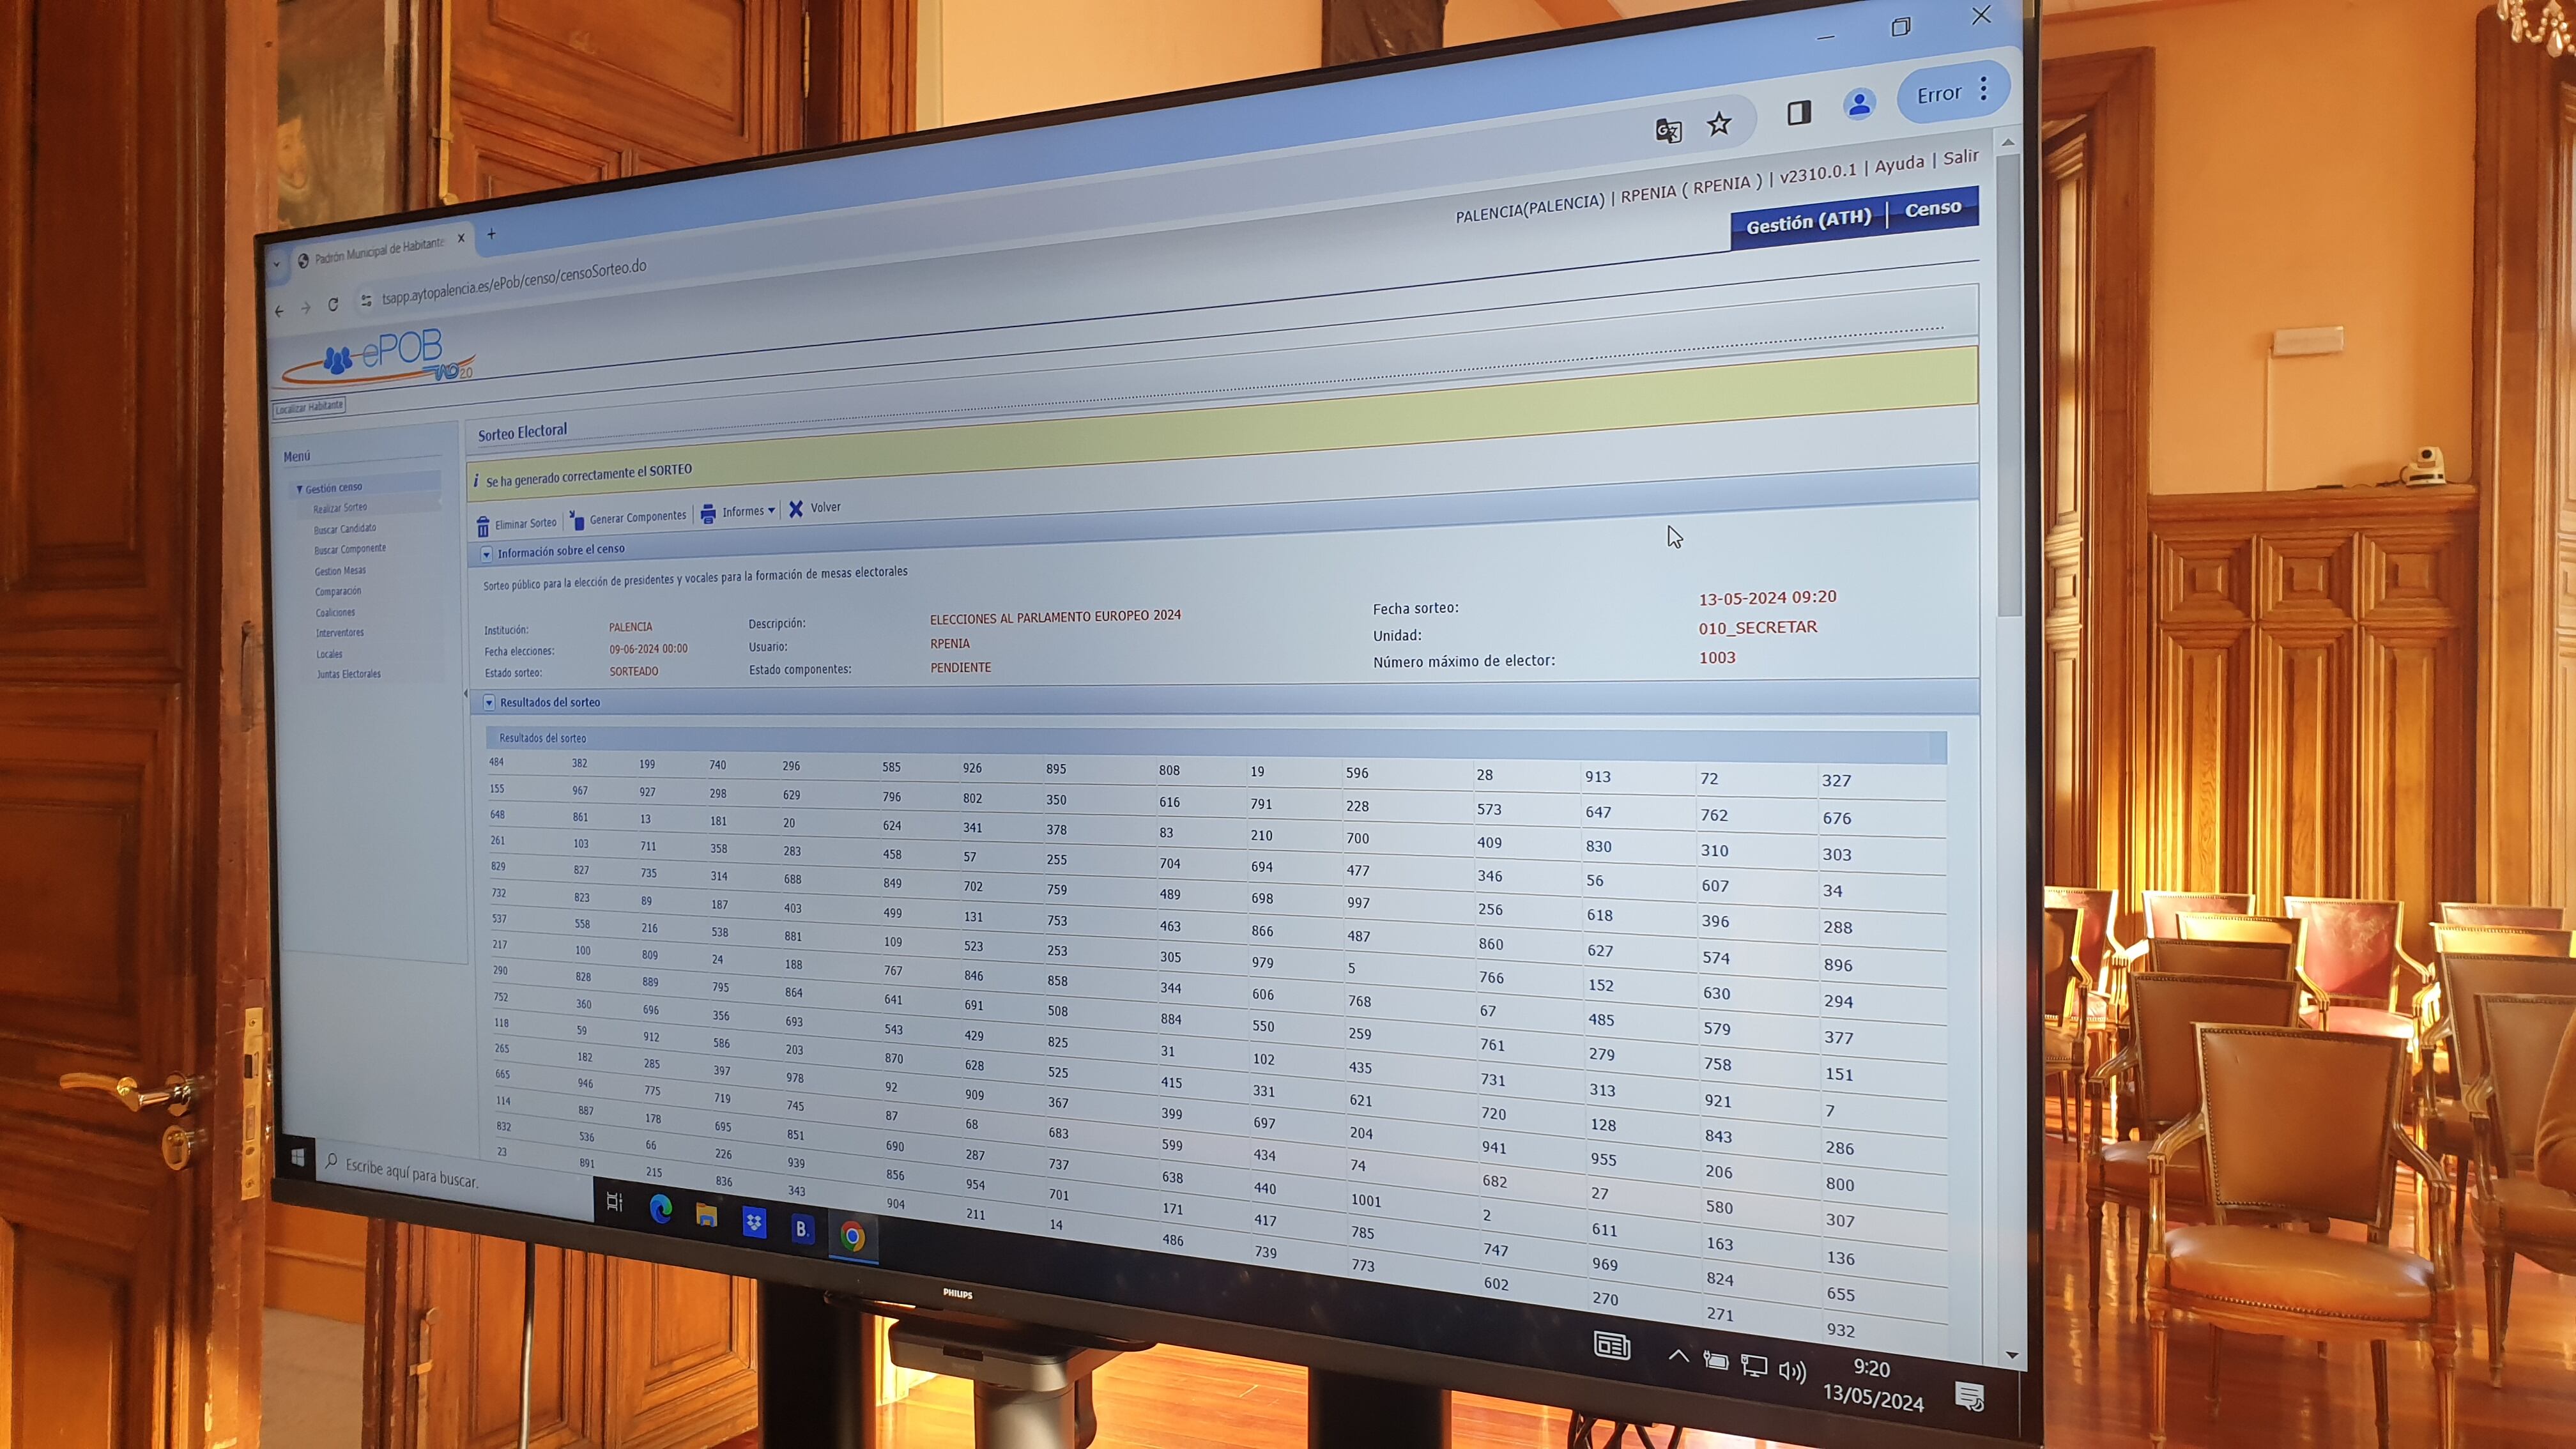Click the Chrome taskbar icon
The image size is (2576, 1449).
852,1237
